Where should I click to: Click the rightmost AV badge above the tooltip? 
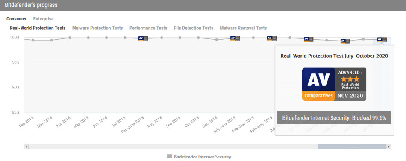[382, 40]
